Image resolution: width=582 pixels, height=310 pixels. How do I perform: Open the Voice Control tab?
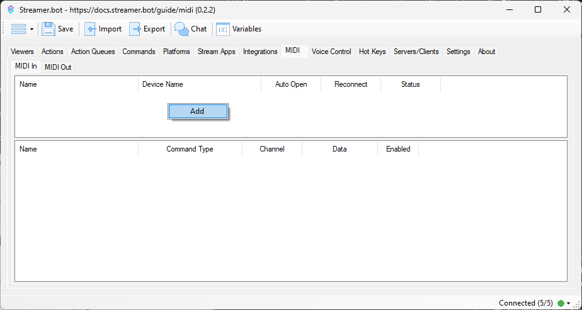(x=331, y=52)
